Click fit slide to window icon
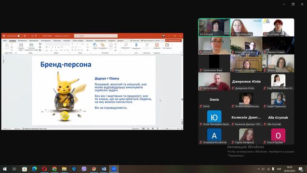The image size is (307, 173). [182, 129]
